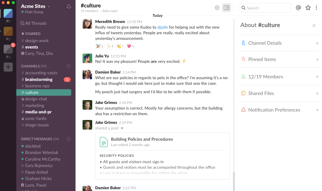Open slackbot direct message
The height and width of the screenshot is (191, 322).
31,146
